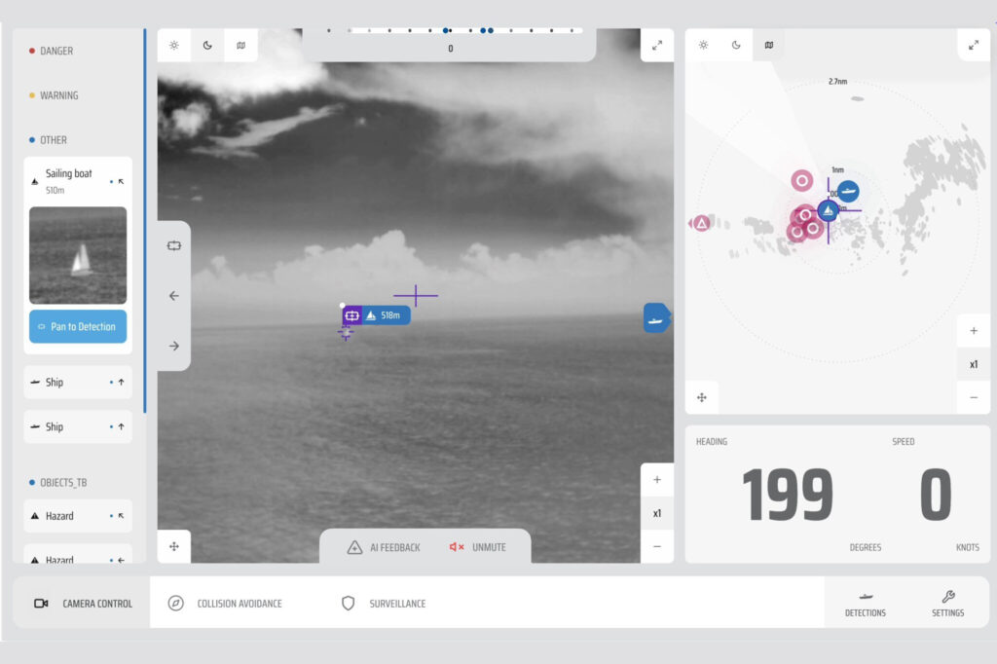Click the Pan to Detection button
Screen dimensions: 997x664
coord(78,327)
